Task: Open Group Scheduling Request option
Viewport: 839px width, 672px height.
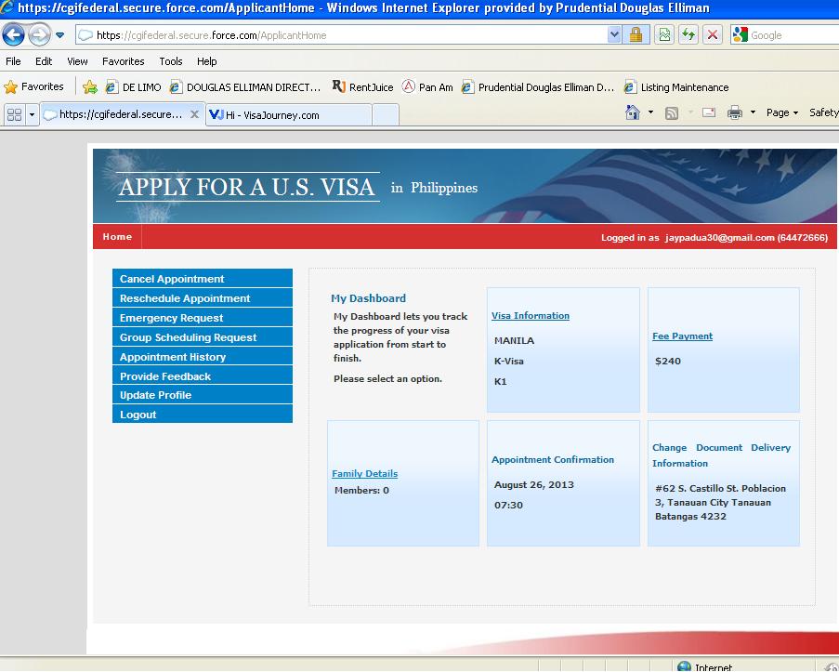Action: [x=203, y=337]
